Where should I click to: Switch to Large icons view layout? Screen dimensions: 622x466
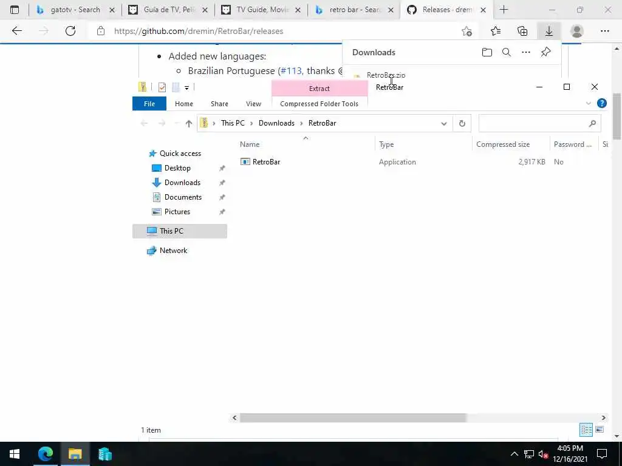point(600,430)
